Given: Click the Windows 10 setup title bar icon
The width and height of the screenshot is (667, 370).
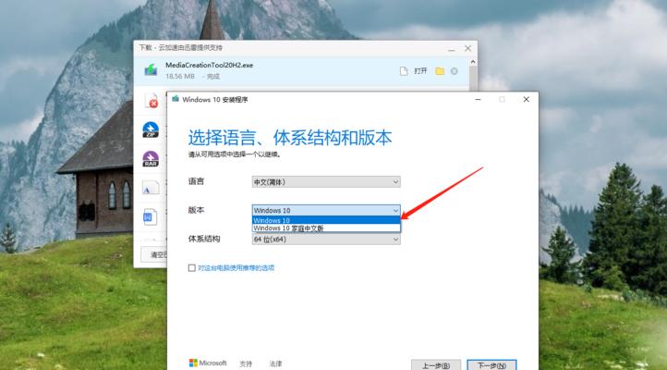Looking at the screenshot, I should (176, 99).
